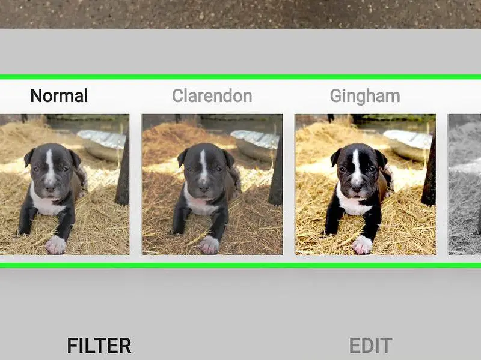
Task: Choose the Clarendon filter name label
Action: tap(212, 96)
